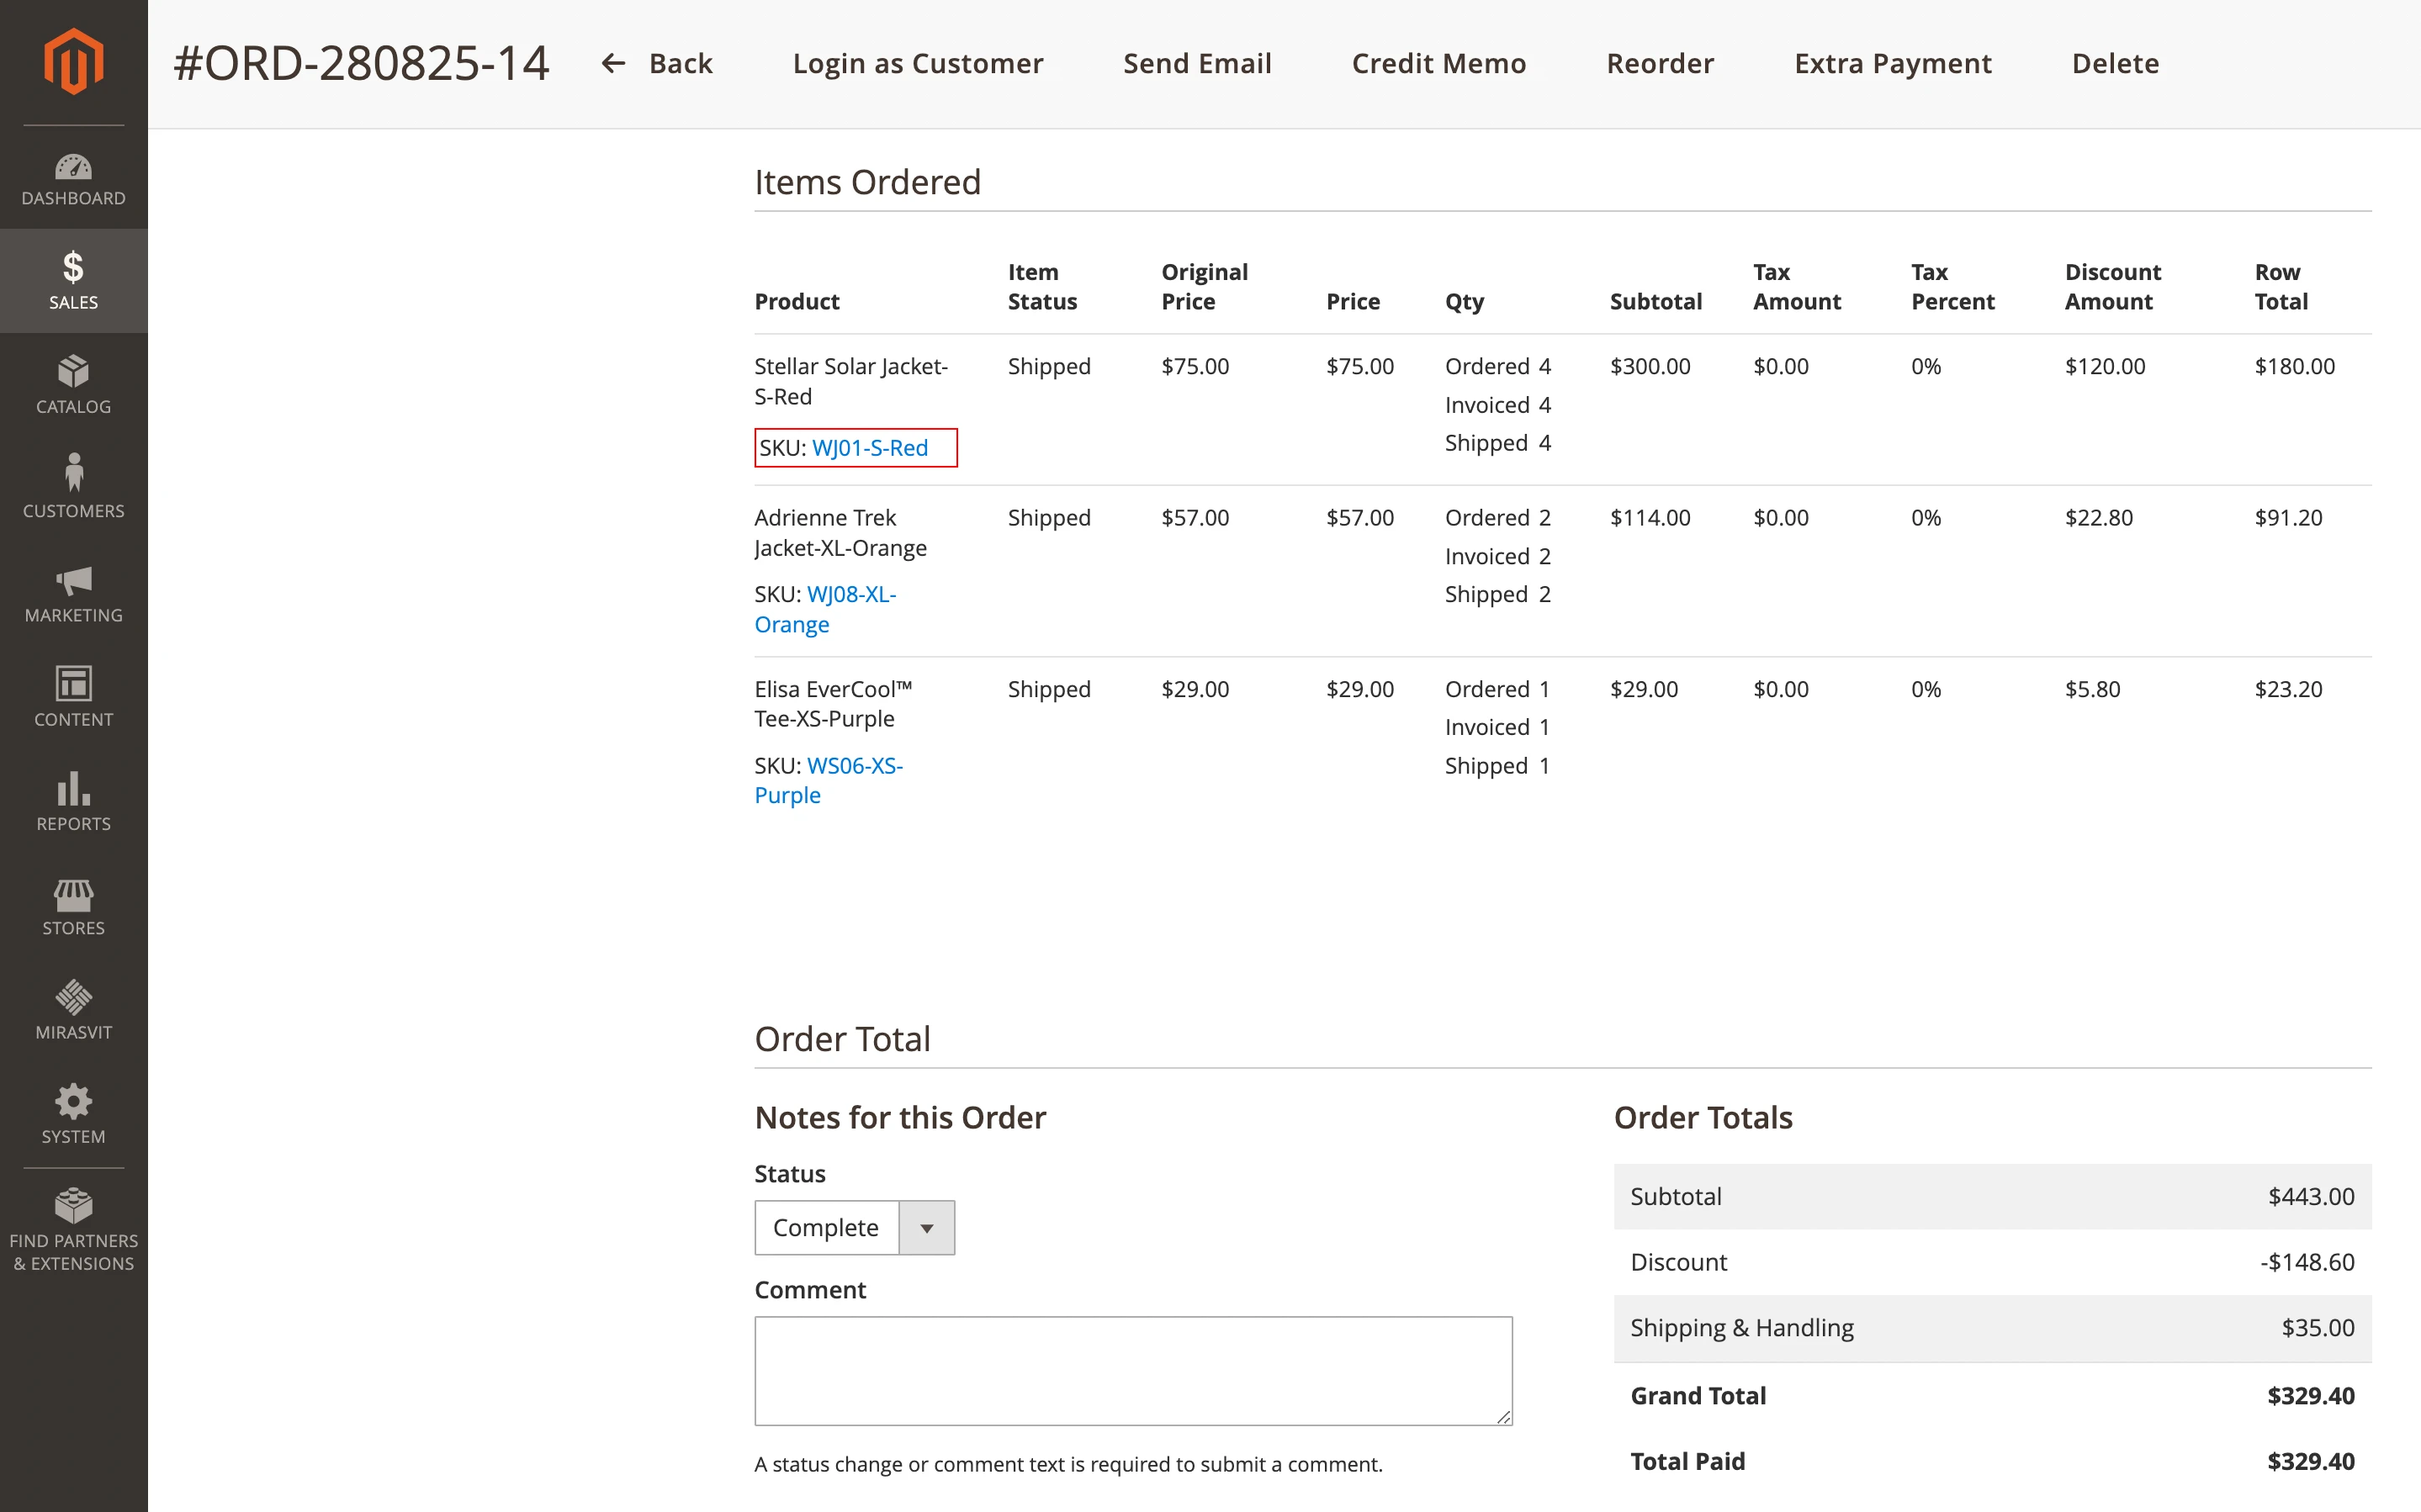Click Login as Customer
Screen dimensions: 2421x1512
click(917, 63)
